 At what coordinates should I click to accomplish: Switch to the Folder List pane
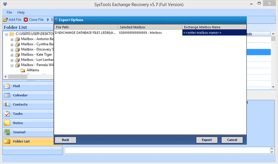[28, 141]
